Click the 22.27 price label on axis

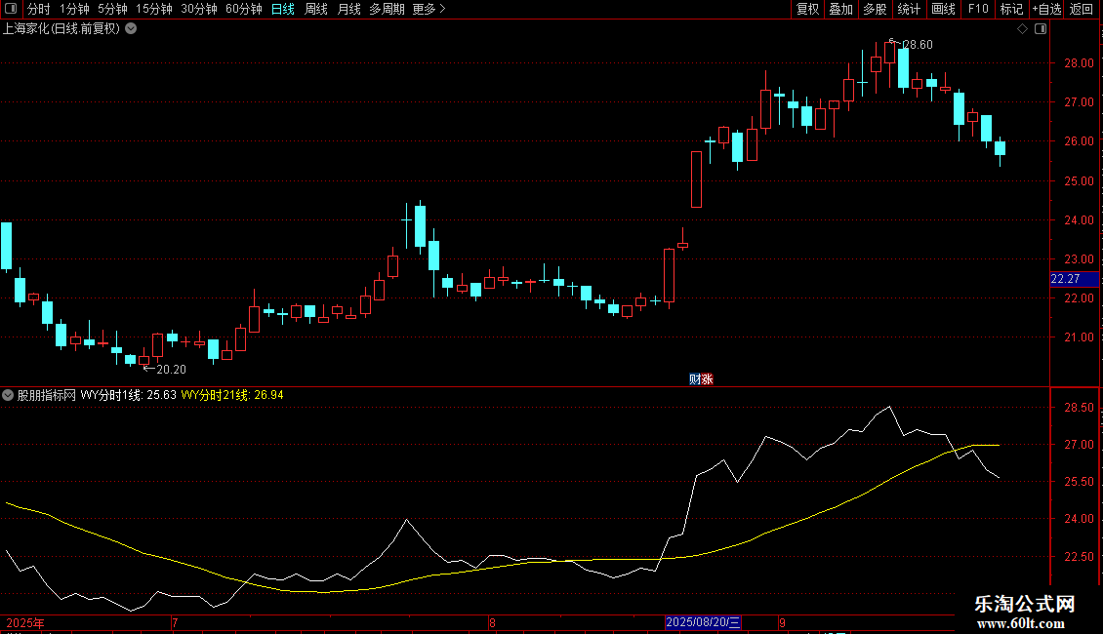coord(1074,279)
